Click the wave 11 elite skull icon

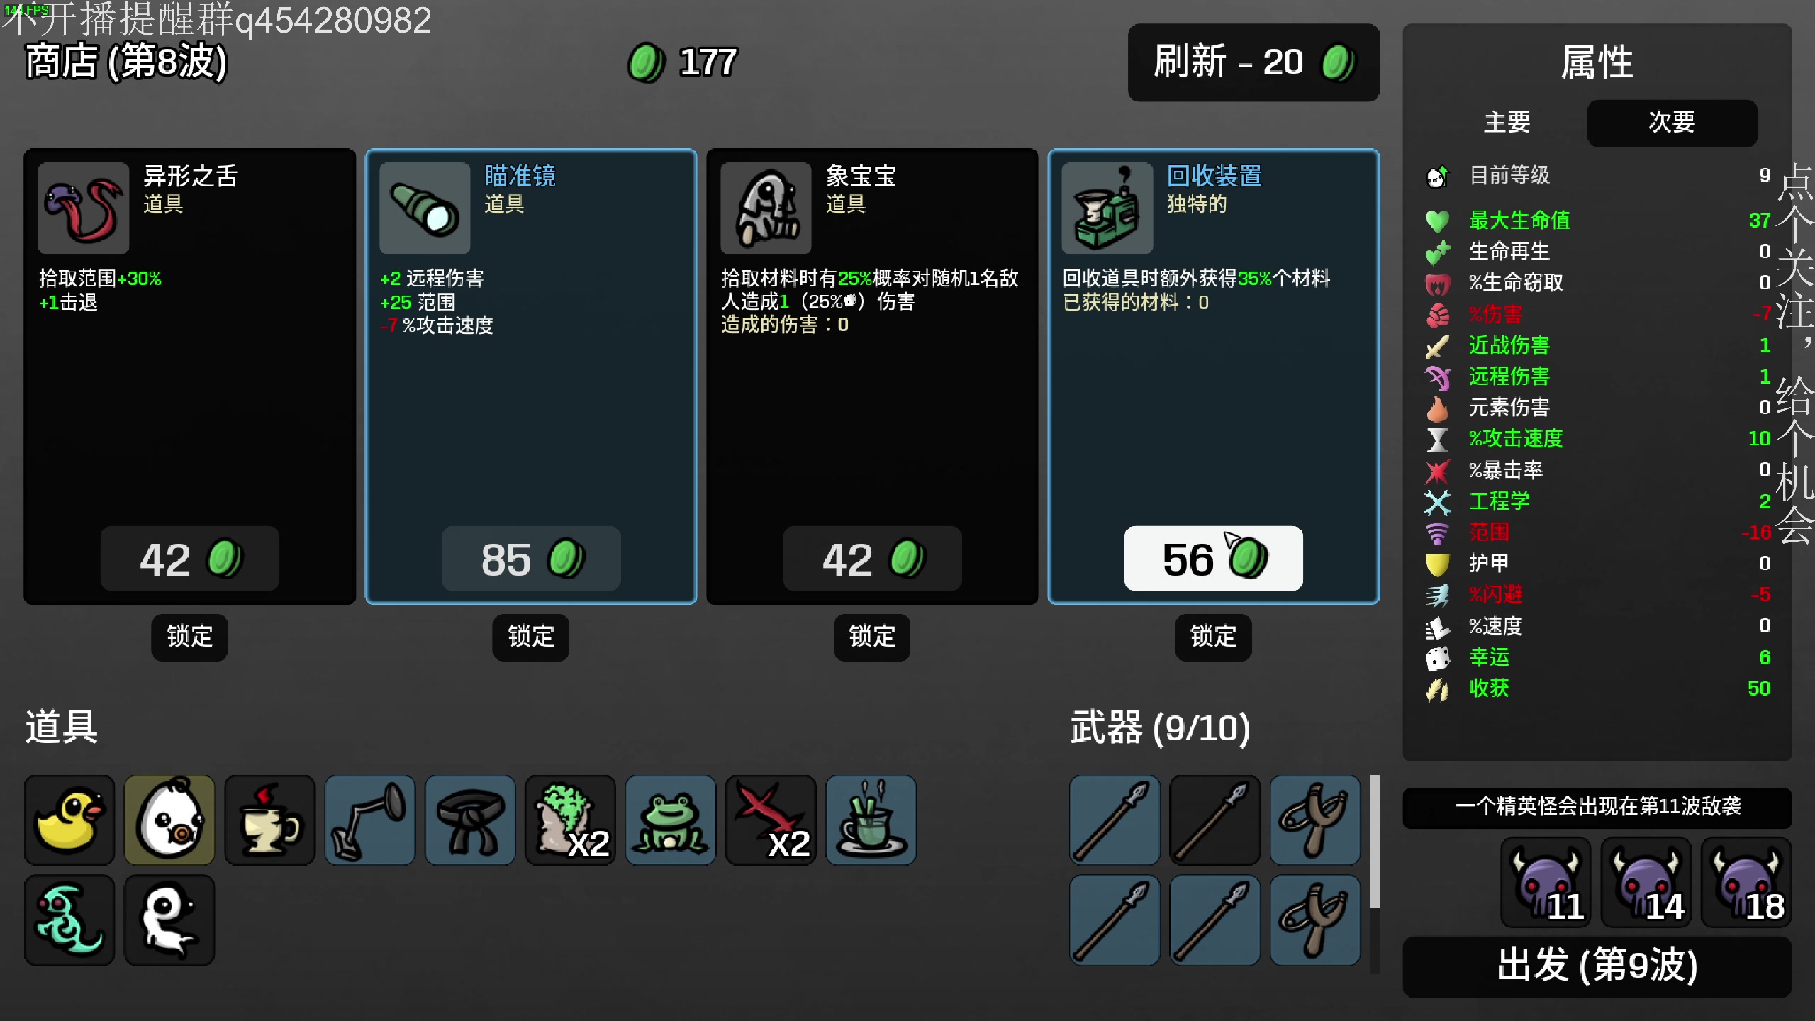click(1546, 883)
